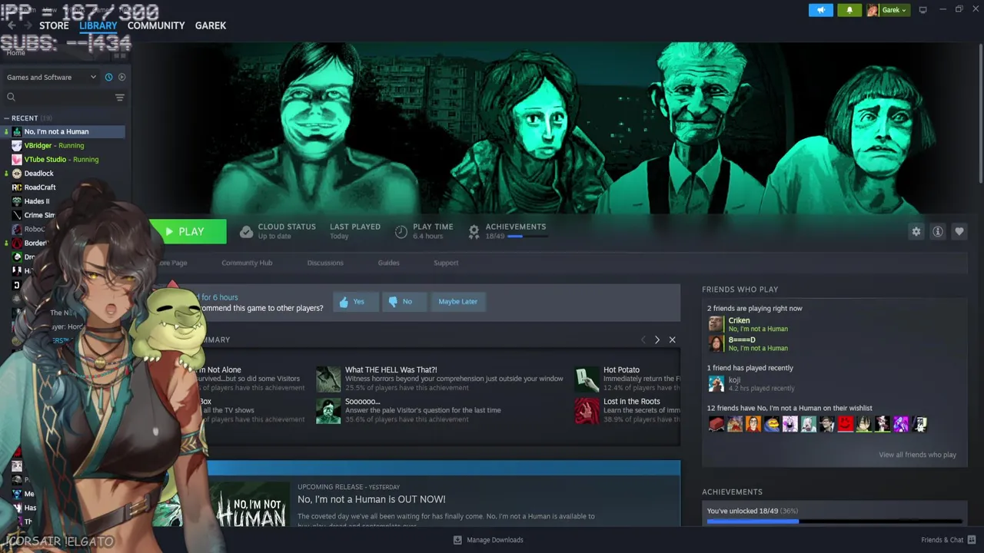The height and width of the screenshot is (553, 984).
Task: Click View all friends who play
Action: tap(917, 455)
